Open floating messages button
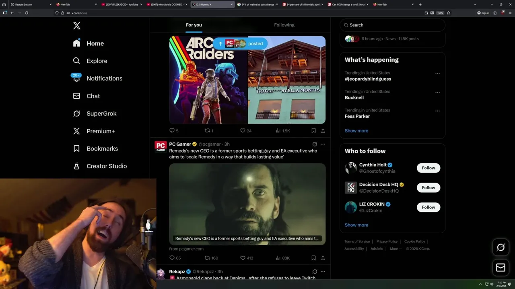Screen dimensions: 515x289 point(501,267)
